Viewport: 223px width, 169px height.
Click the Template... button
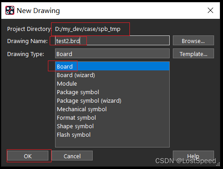193,53
